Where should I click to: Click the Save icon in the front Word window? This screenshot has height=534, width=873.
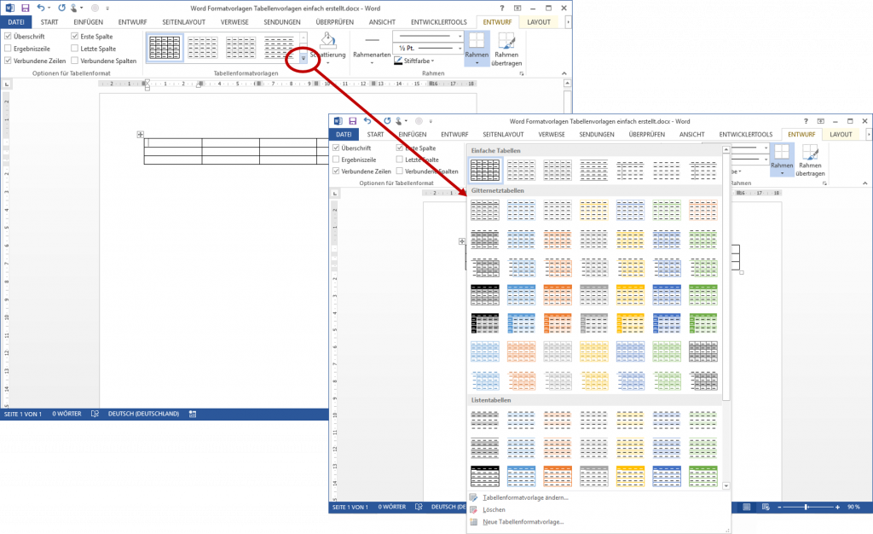(352, 121)
